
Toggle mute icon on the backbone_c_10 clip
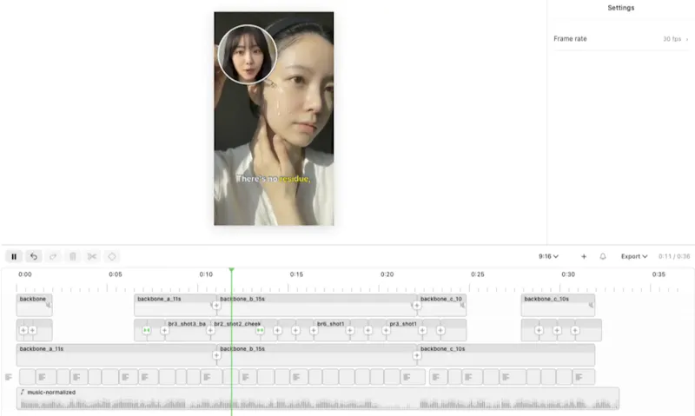[462, 305]
